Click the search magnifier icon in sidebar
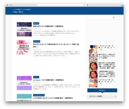Viewport: 129px width, 109px height. [x=114, y=18]
